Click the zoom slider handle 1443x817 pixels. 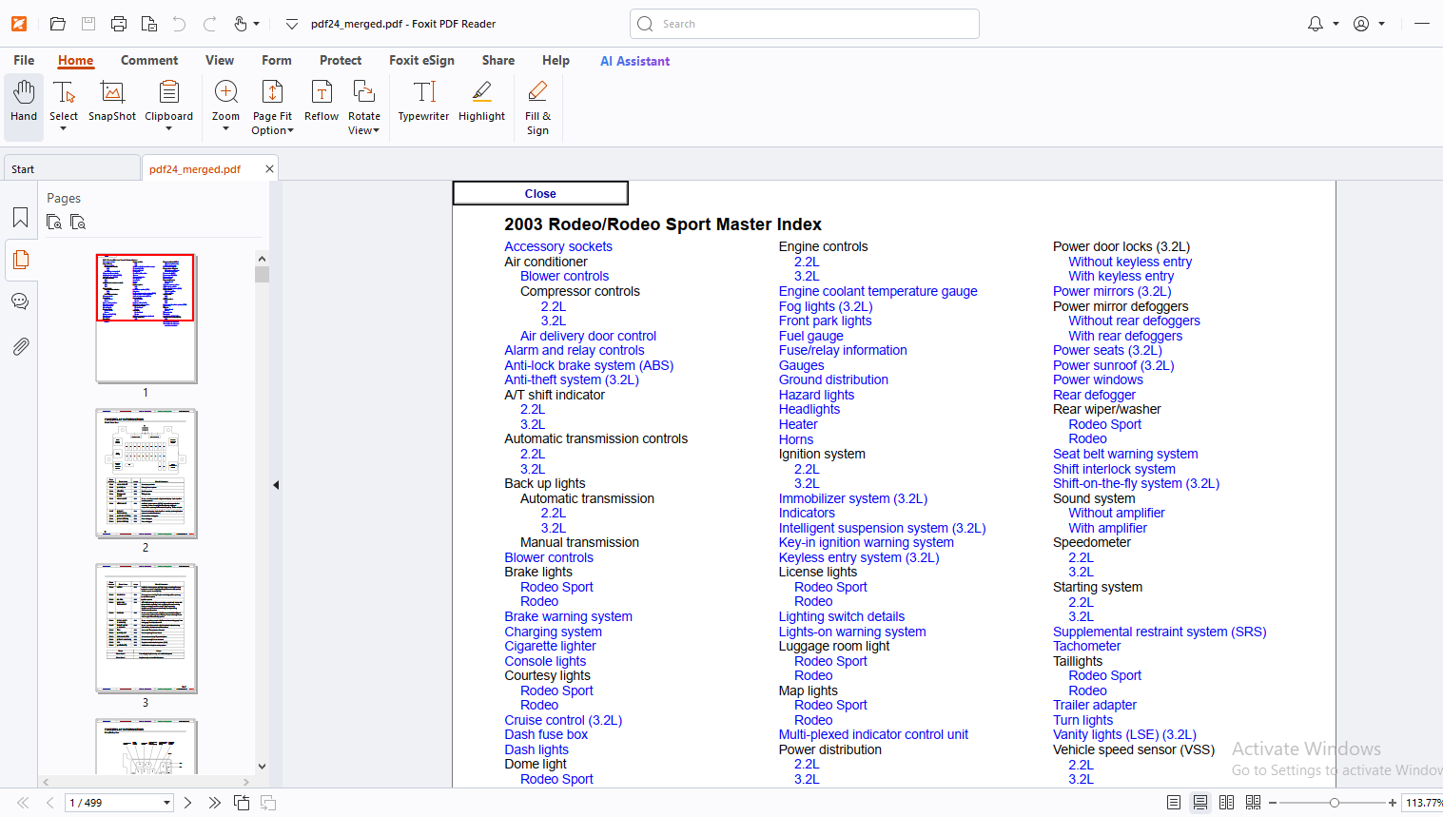pos(1335,803)
